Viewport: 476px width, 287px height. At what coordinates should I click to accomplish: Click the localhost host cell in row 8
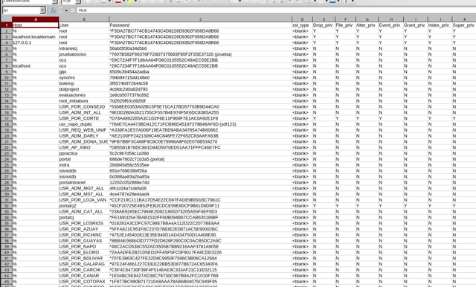[36, 66]
